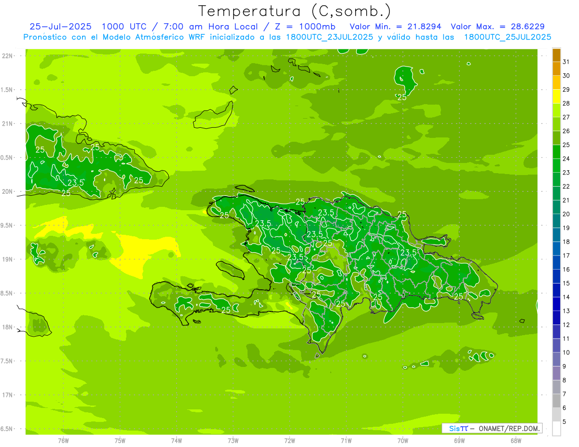This screenshot has width=579, height=447.
Task: Click legend value "8"
Action: pos(565,380)
